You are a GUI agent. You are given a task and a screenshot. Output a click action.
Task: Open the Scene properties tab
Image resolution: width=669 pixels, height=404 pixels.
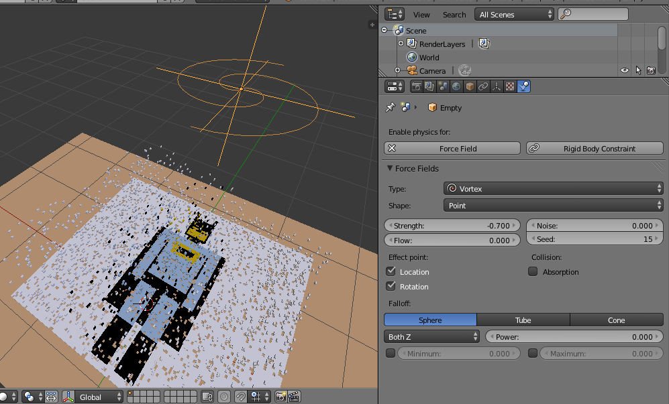[443, 86]
